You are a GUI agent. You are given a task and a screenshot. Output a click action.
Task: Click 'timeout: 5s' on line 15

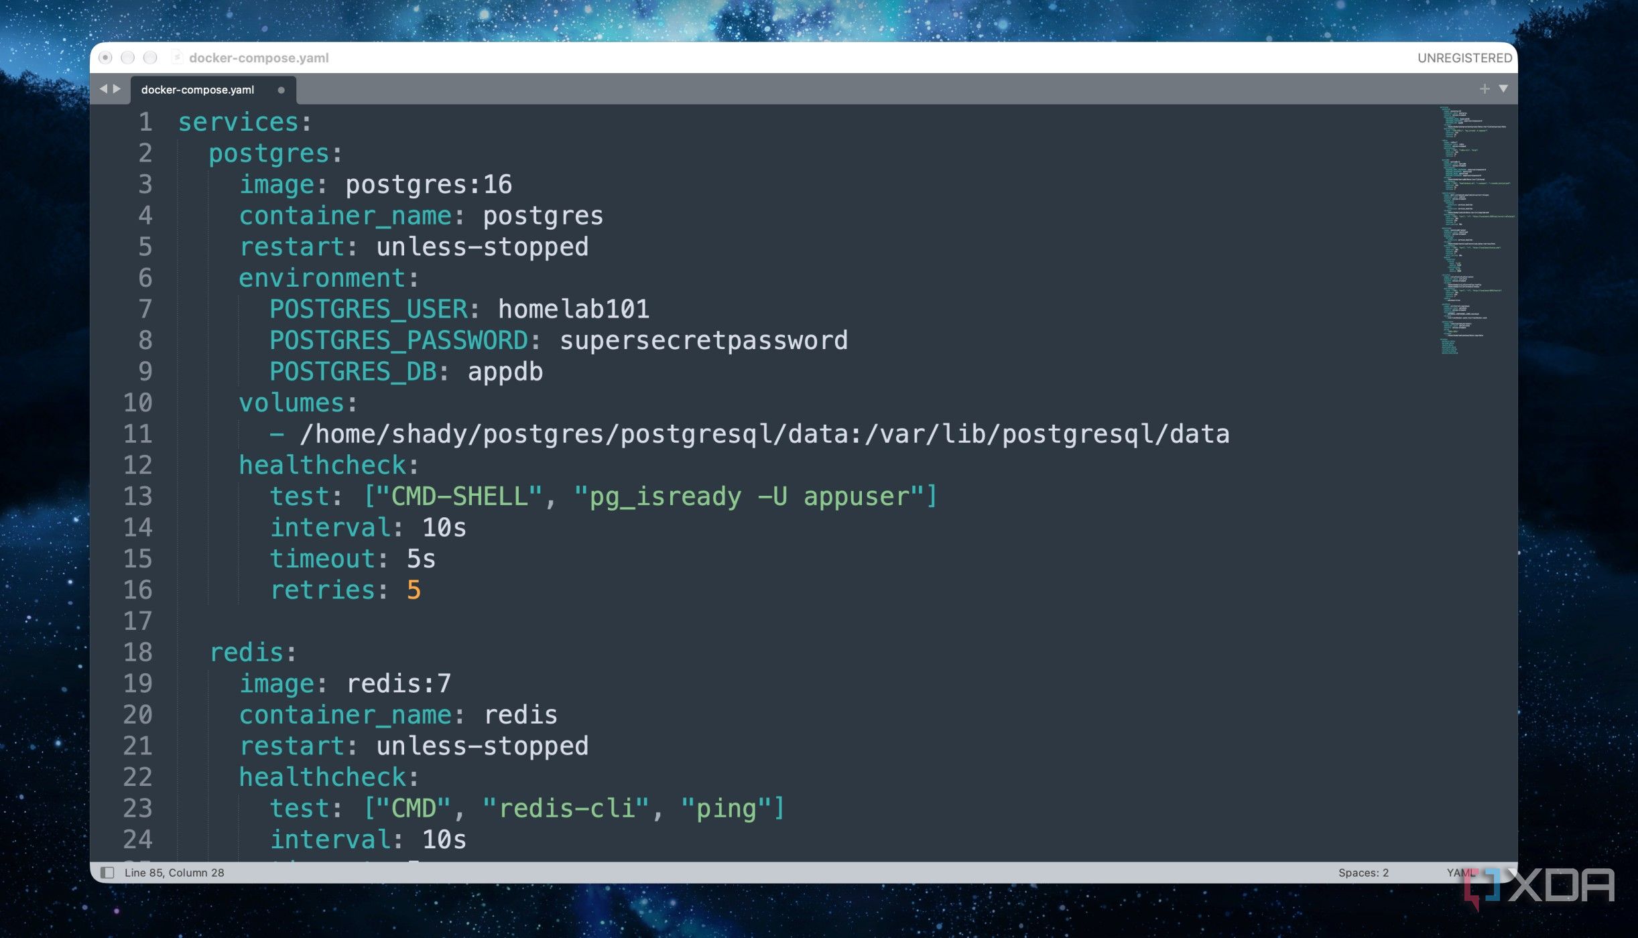[353, 559]
